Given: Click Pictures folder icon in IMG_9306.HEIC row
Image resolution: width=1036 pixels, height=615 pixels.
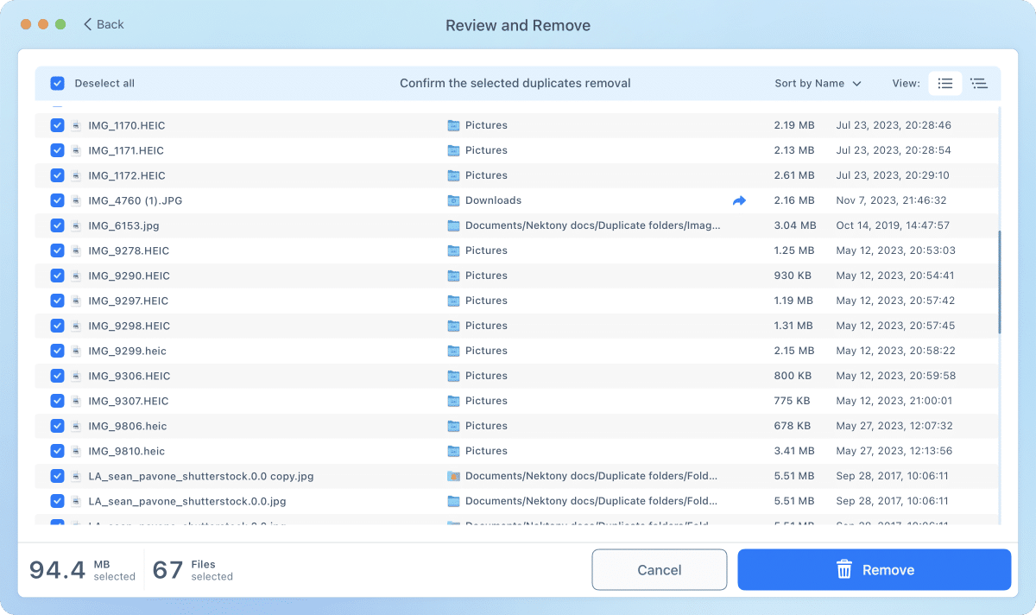Looking at the screenshot, I should [x=454, y=376].
